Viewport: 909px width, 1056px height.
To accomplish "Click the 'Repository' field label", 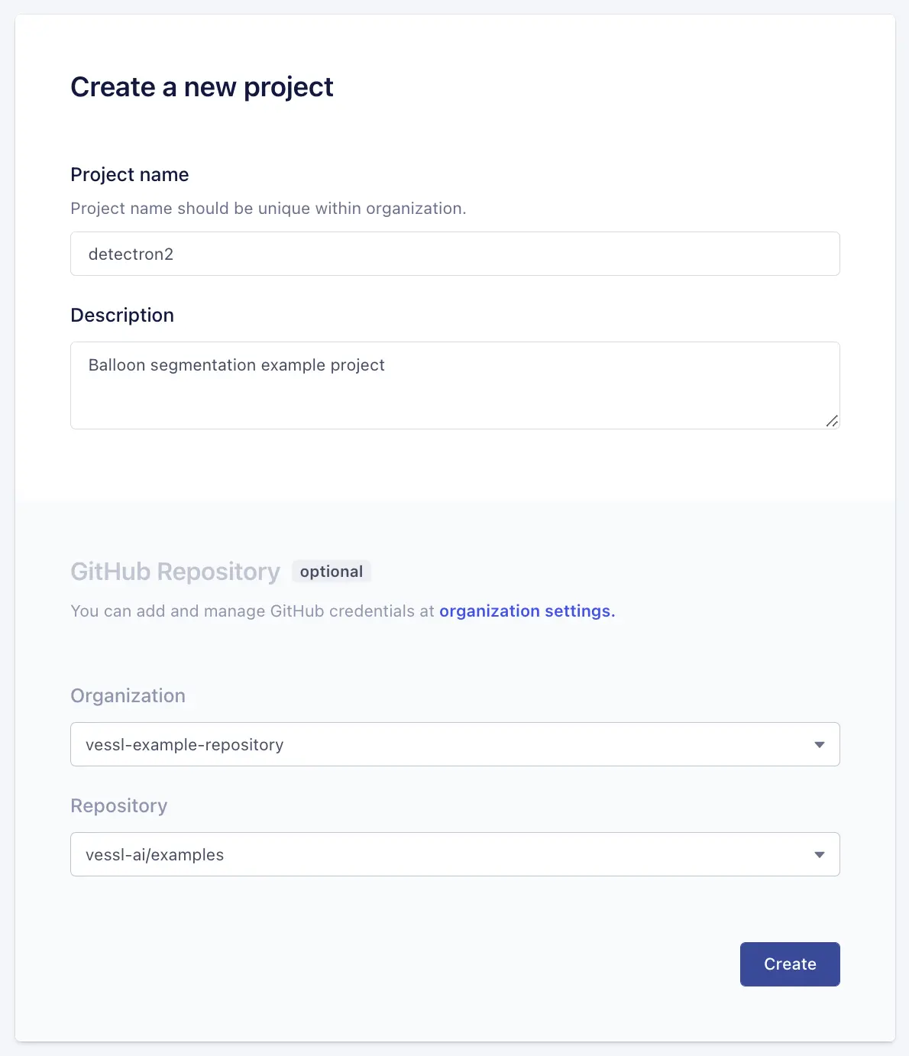I will point(118,806).
